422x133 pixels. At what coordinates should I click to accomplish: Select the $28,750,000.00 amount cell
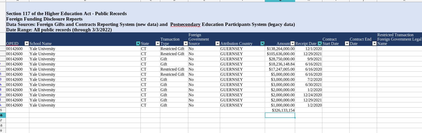click(x=280, y=59)
